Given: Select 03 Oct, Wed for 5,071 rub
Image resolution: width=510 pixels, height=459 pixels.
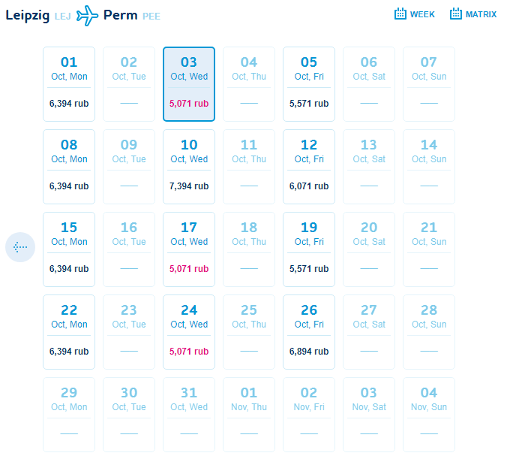Looking at the screenshot, I should (x=189, y=84).
